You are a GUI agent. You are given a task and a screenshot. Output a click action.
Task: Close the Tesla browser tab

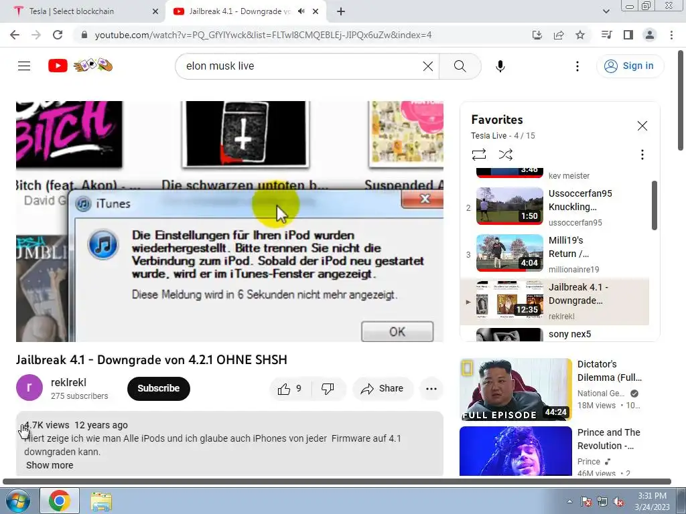coord(155,12)
